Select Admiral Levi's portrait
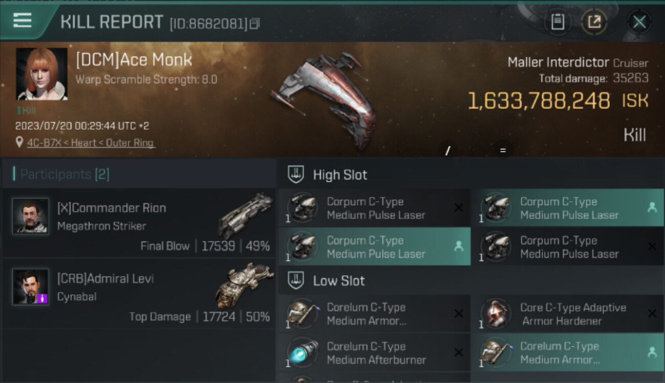Screen dimensions: 665x383 [x=31, y=286]
